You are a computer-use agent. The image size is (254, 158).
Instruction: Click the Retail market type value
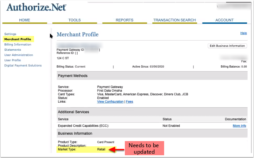(101, 150)
